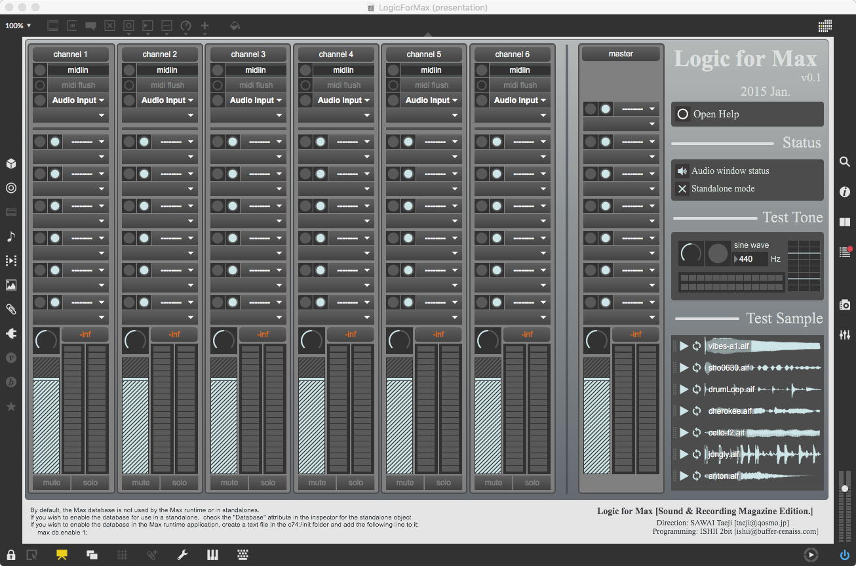Toggle Standalone mode checkbox

click(682, 189)
